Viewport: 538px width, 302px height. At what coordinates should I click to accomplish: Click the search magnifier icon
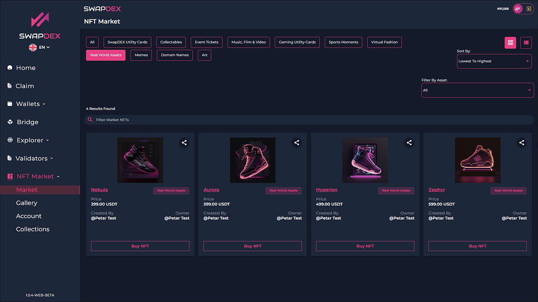pyautogui.click(x=90, y=120)
